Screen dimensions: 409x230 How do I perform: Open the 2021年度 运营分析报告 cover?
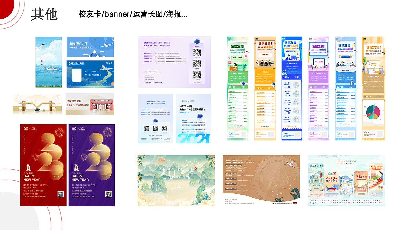(192, 118)
